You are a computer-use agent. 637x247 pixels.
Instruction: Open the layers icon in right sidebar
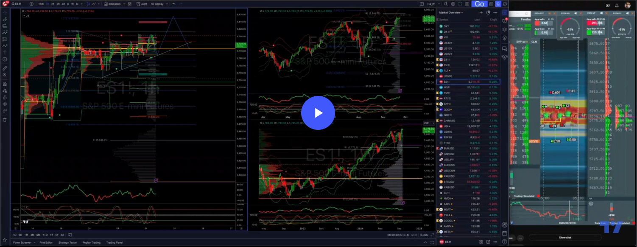click(x=505, y=29)
